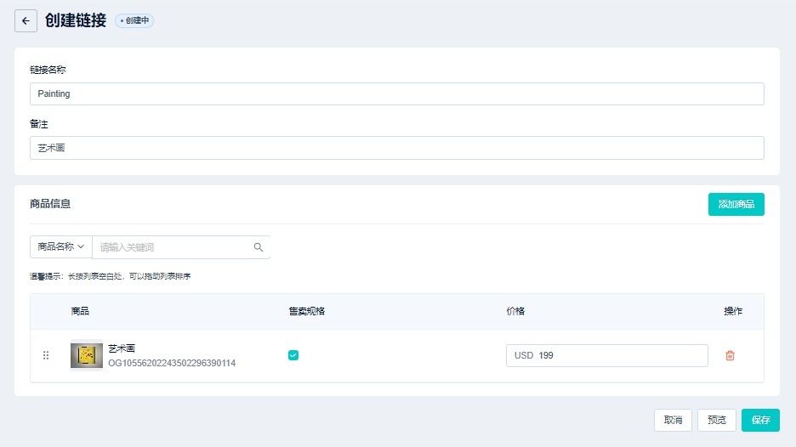Click the 备注 field containing 艺术画

click(396, 148)
